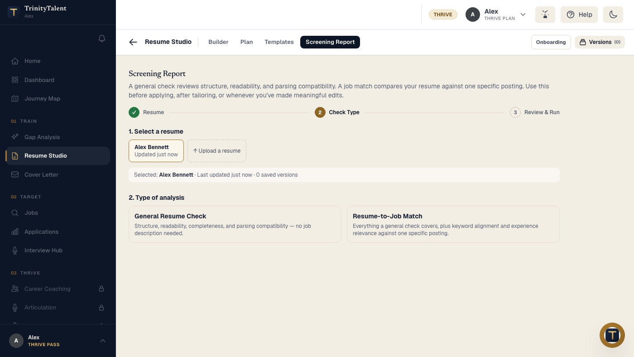This screenshot has width=634, height=357.
Task: Switch to the Builder tab
Action: click(x=218, y=42)
